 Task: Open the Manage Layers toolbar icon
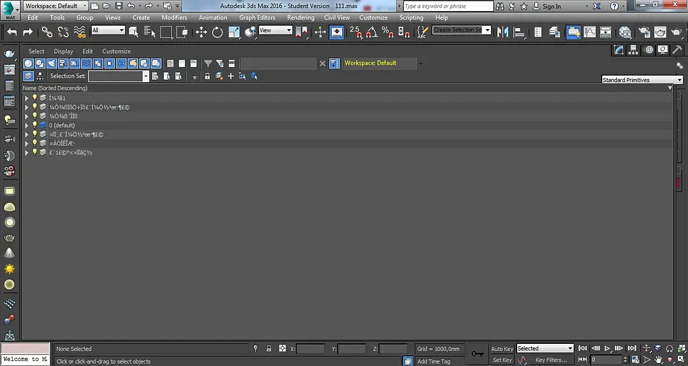554,32
